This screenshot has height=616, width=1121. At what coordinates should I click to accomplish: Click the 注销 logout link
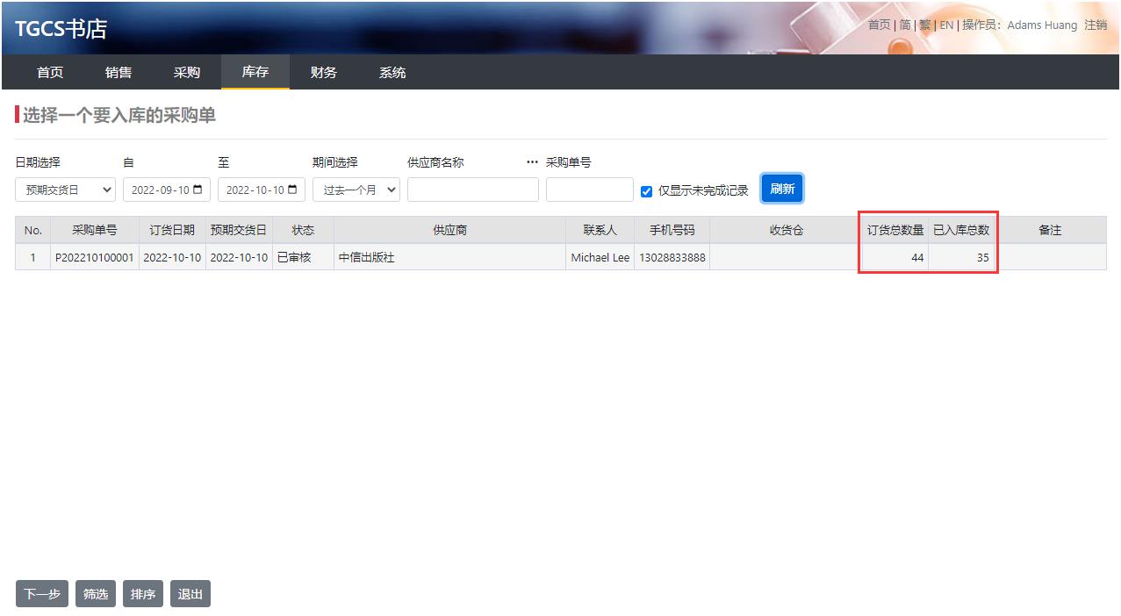pyautogui.click(x=1096, y=25)
